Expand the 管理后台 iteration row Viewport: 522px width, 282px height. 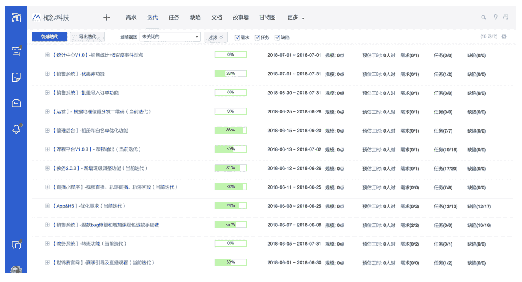tap(47, 130)
